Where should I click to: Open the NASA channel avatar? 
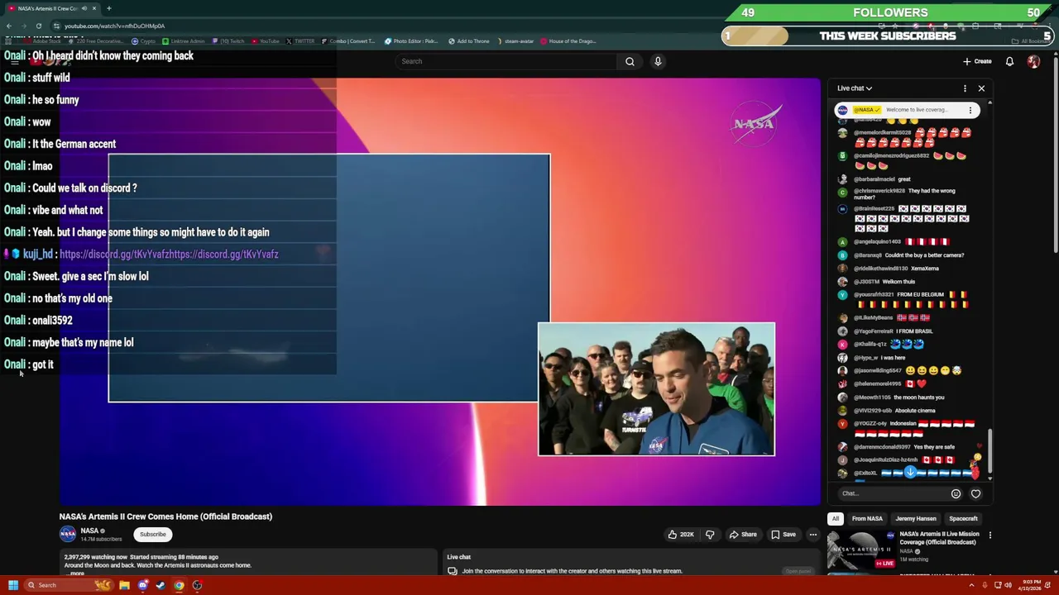coord(68,534)
